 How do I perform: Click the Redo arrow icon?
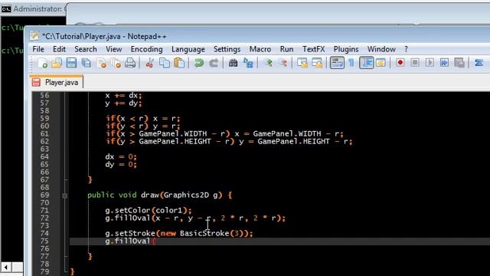coord(214,63)
